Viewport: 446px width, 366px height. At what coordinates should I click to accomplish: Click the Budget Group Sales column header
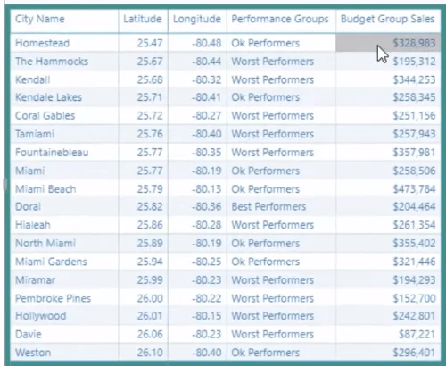(x=388, y=19)
